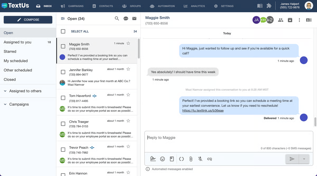Open the Contacts navigation tab
317x176 pixels.
coord(102,6)
